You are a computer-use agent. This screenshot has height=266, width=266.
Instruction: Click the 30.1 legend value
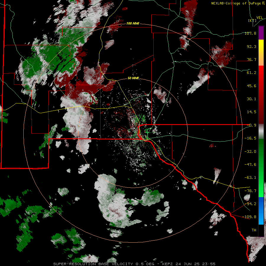[252, 99]
